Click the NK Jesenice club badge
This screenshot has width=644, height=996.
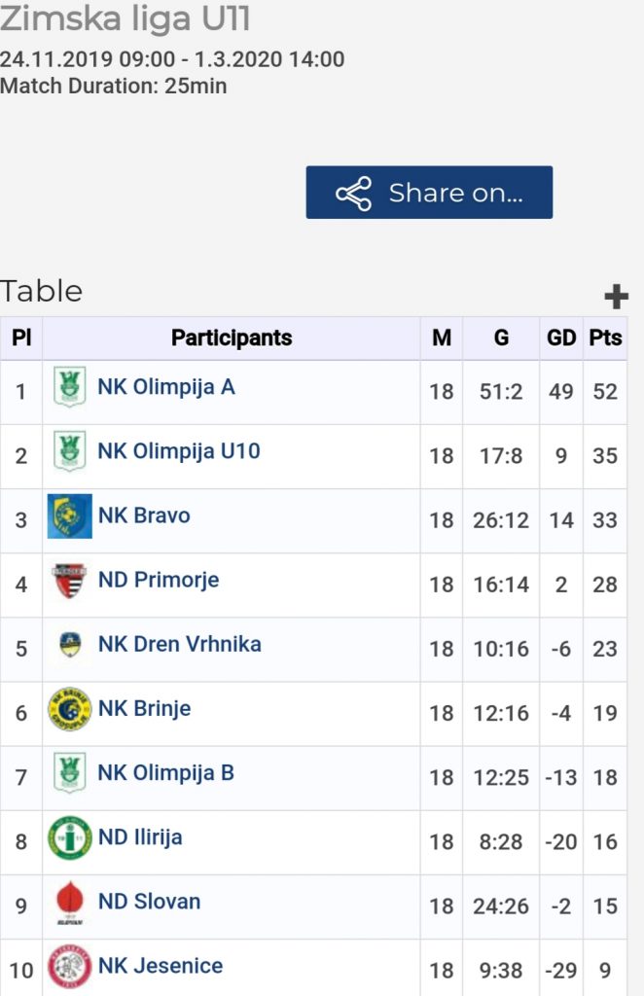pos(70,967)
